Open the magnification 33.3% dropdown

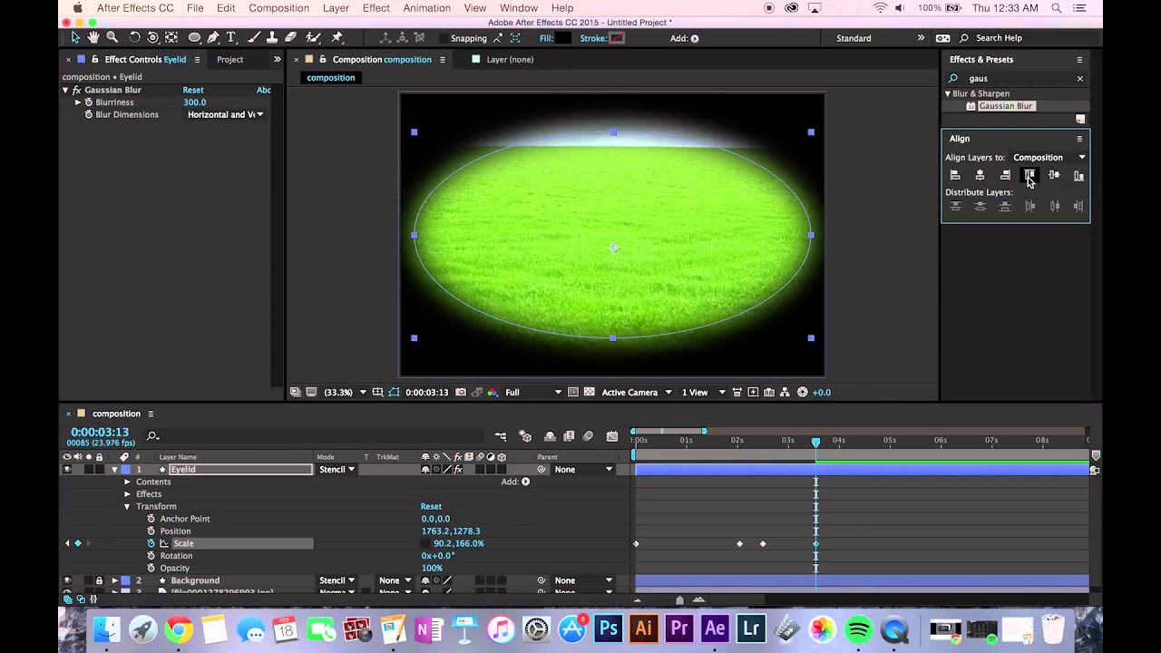click(345, 392)
